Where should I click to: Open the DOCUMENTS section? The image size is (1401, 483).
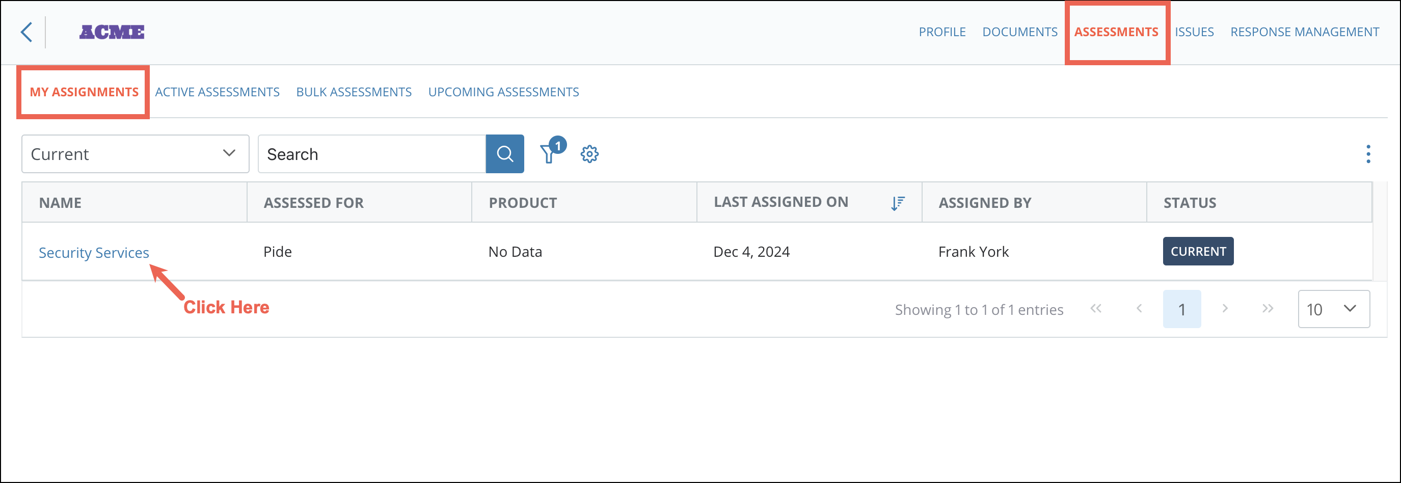pyautogui.click(x=1020, y=32)
